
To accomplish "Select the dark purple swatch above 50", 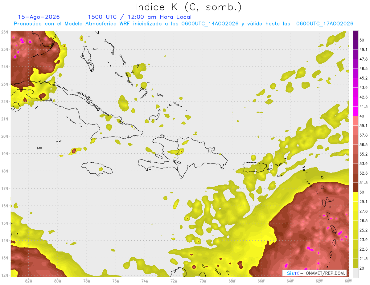I will 356,36.
